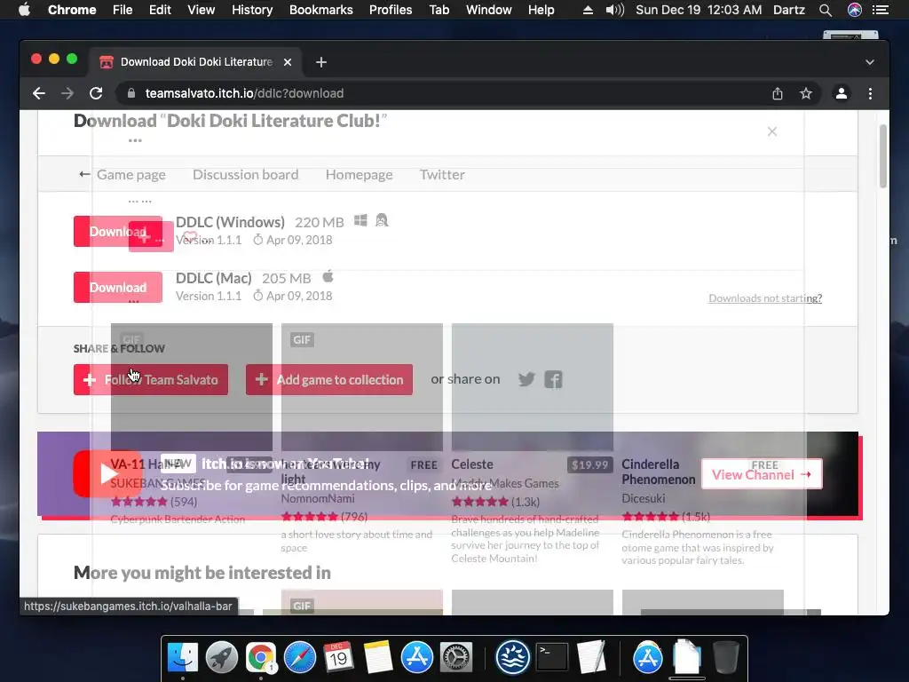Screen dimensions: 909x682
Task: Click the lock icon in address bar
Action: (x=131, y=93)
